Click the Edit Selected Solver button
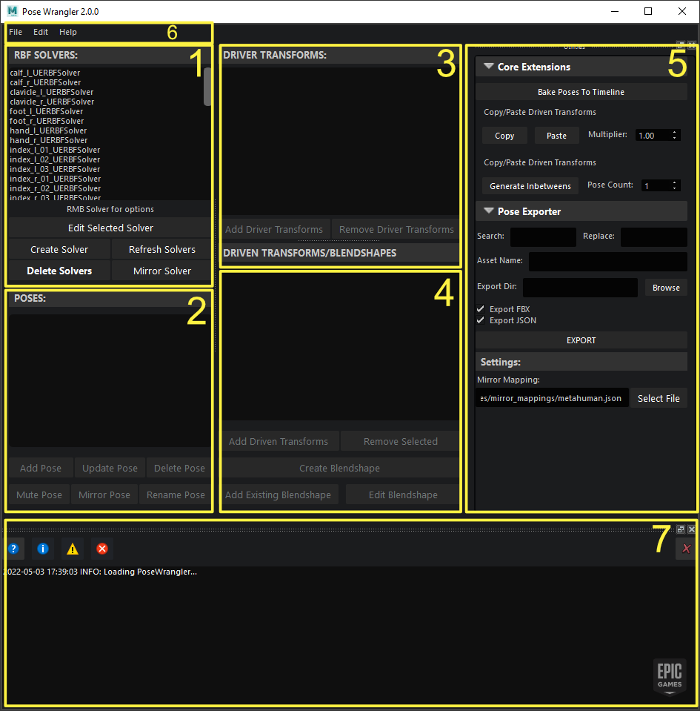 click(110, 228)
